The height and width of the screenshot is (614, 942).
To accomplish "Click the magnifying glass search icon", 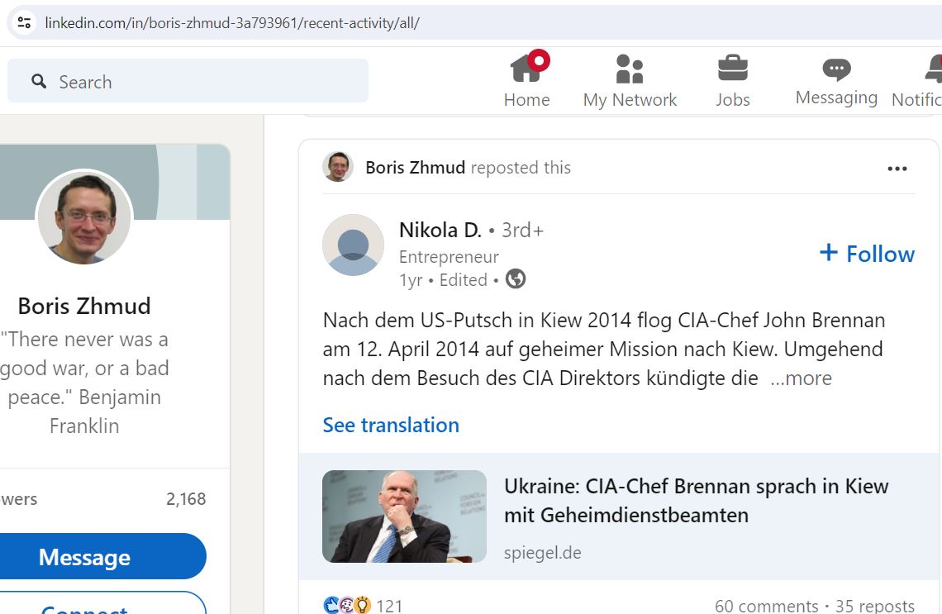I will pos(39,81).
